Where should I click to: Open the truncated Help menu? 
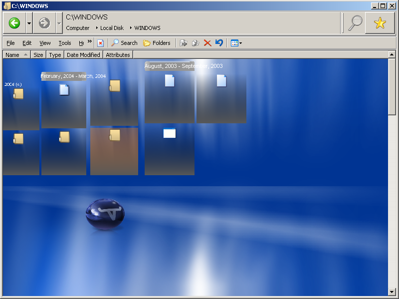[81, 43]
